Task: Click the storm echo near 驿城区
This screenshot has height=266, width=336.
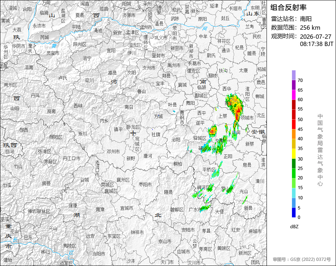Action: [213, 131]
